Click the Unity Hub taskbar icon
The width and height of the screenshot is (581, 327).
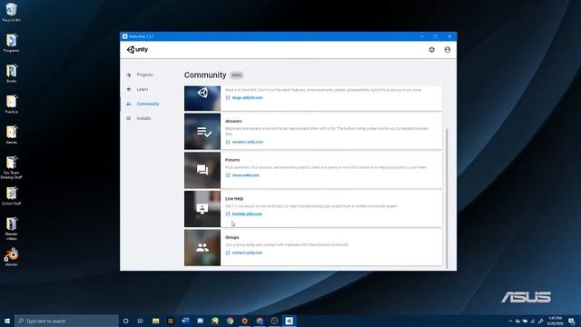click(289, 321)
